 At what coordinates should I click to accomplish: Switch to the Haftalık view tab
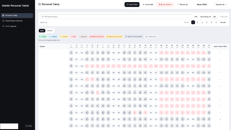(x=50, y=31)
